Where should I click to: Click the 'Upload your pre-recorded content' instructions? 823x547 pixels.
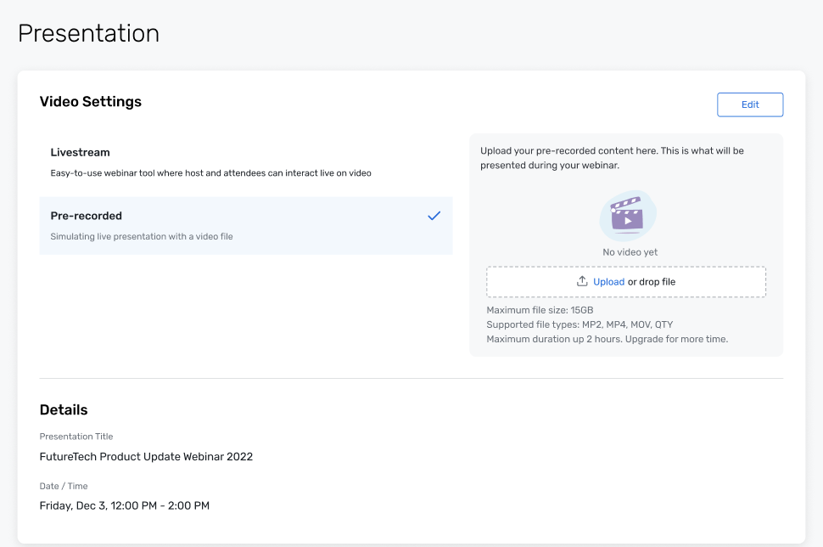tap(612, 158)
